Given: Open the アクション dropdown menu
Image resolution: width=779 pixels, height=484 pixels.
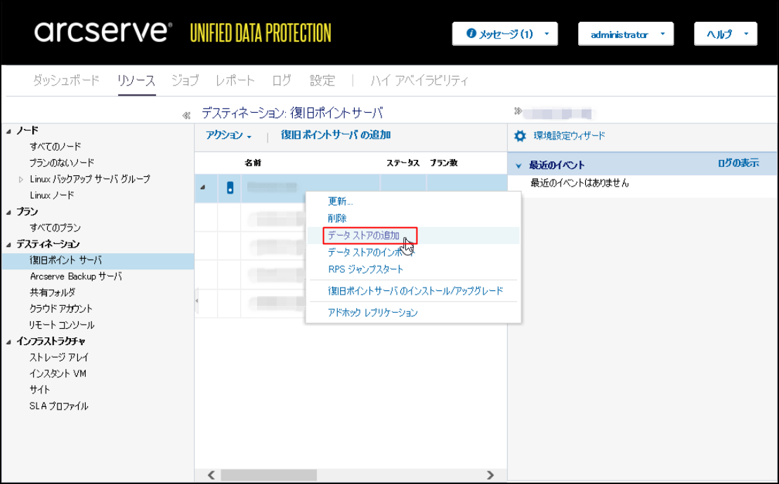Looking at the screenshot, I should (x=228, y=135).
